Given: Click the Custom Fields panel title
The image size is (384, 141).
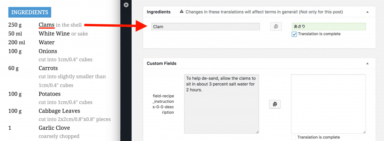Looking at the screenshot, I should tap(162, 63).
